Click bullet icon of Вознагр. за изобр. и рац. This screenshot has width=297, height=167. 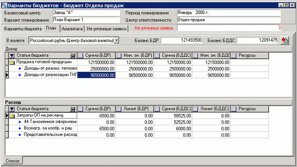coord(20,128)
